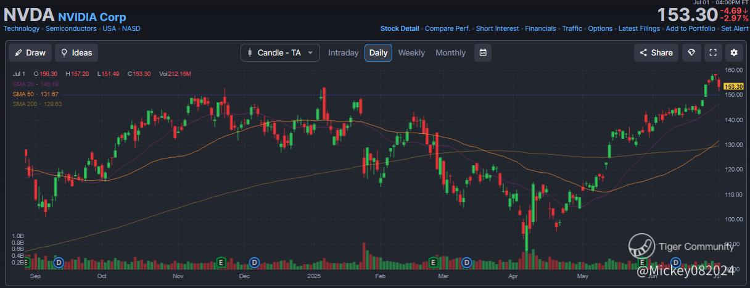Open the Semiconductors industry link
750x288 pixels.
click(71, 28)
